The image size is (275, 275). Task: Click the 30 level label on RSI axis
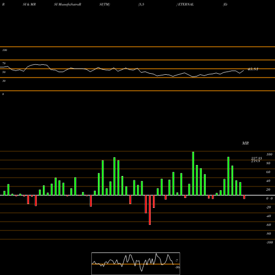[4, 81]
